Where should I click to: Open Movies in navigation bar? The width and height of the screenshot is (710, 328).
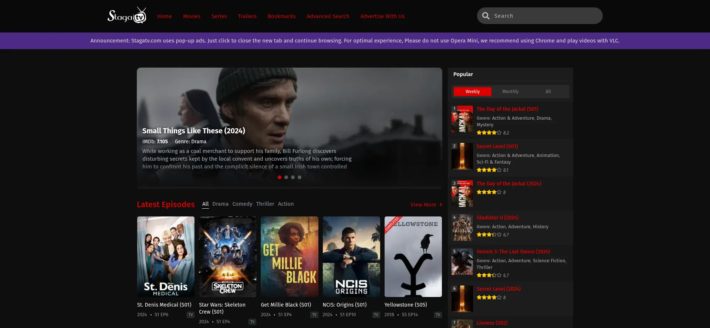point(192,16)
